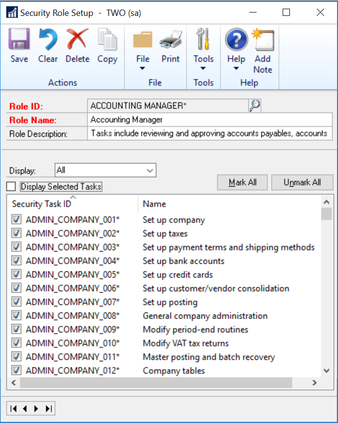338x423 pixels.
Task: Click the Dynamics GP app icon in title bar
Action: pyautogui.click(x=12, y=13)
